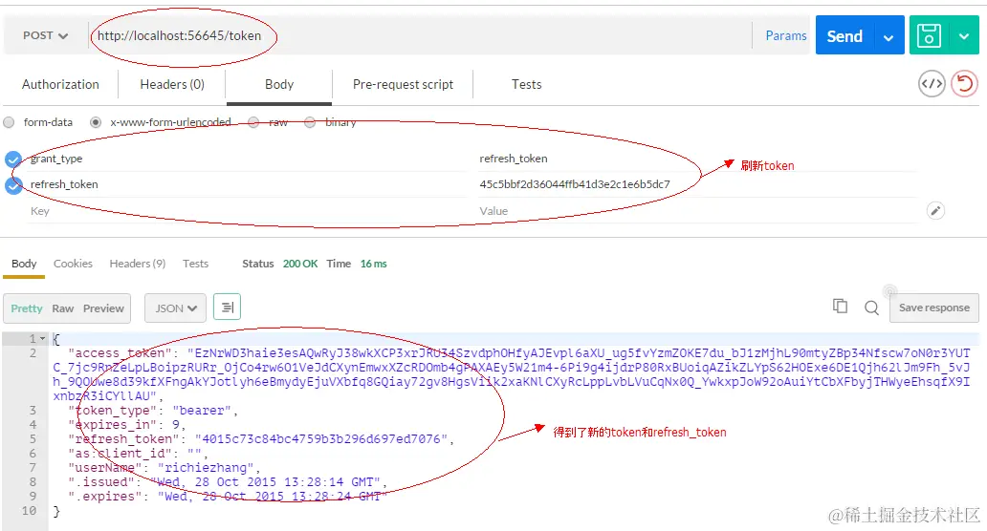Click the empty Value input field

click(697, 211)
